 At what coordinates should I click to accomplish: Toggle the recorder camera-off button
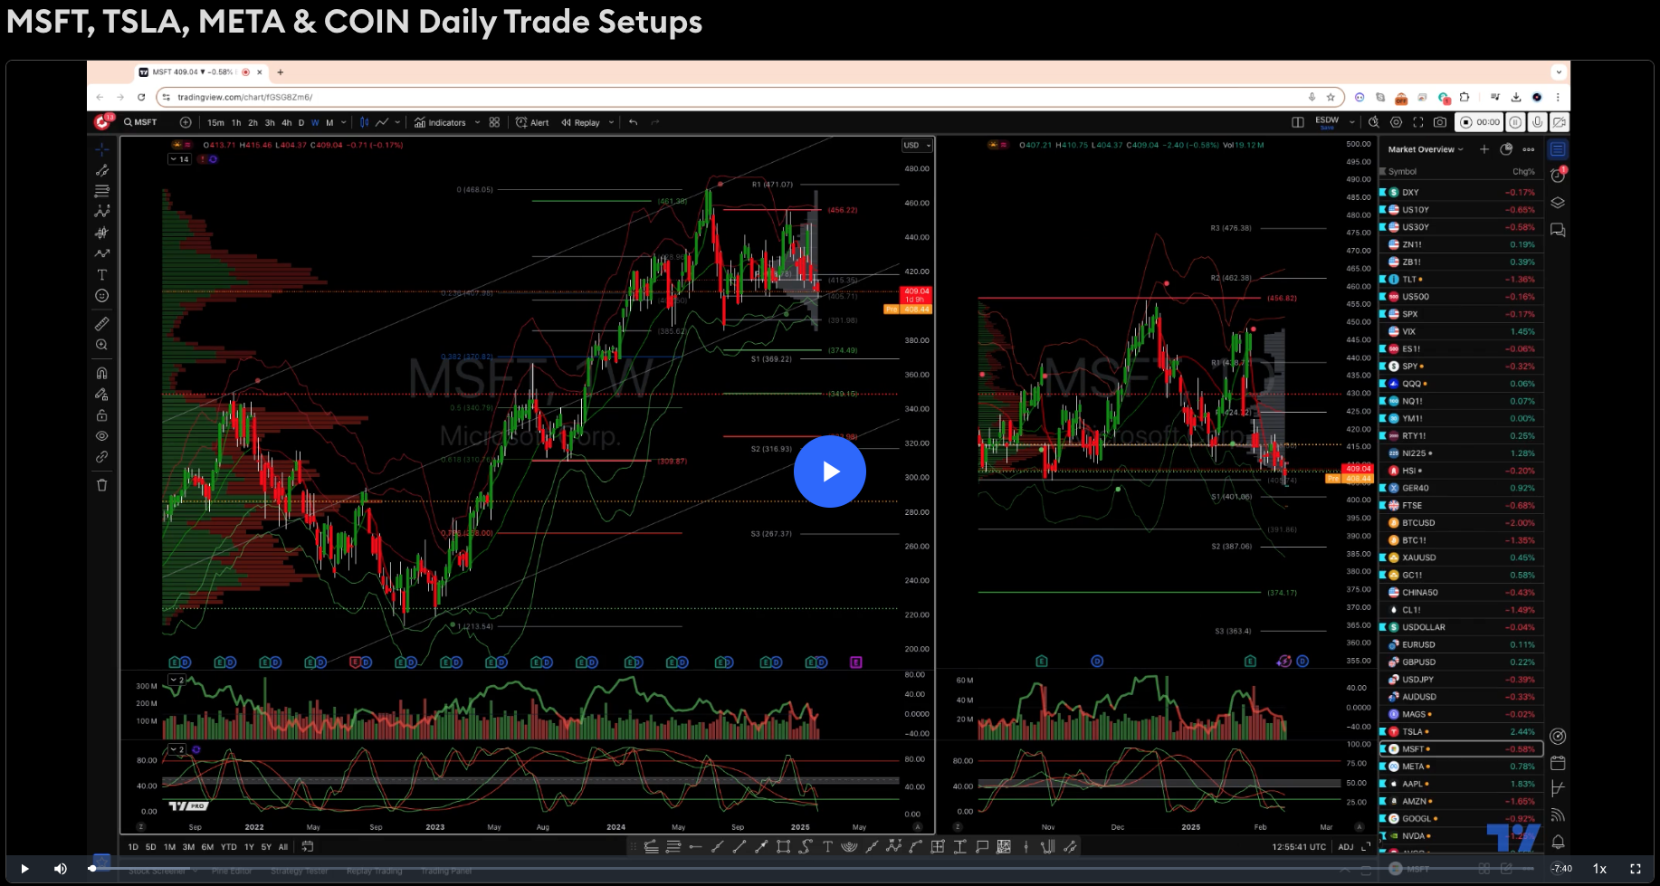[x=1559, y=122]
